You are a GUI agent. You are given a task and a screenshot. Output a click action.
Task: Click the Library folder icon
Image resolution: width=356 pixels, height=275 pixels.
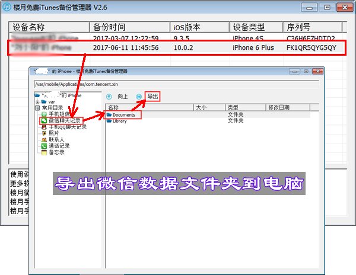(x=109, y=121)
